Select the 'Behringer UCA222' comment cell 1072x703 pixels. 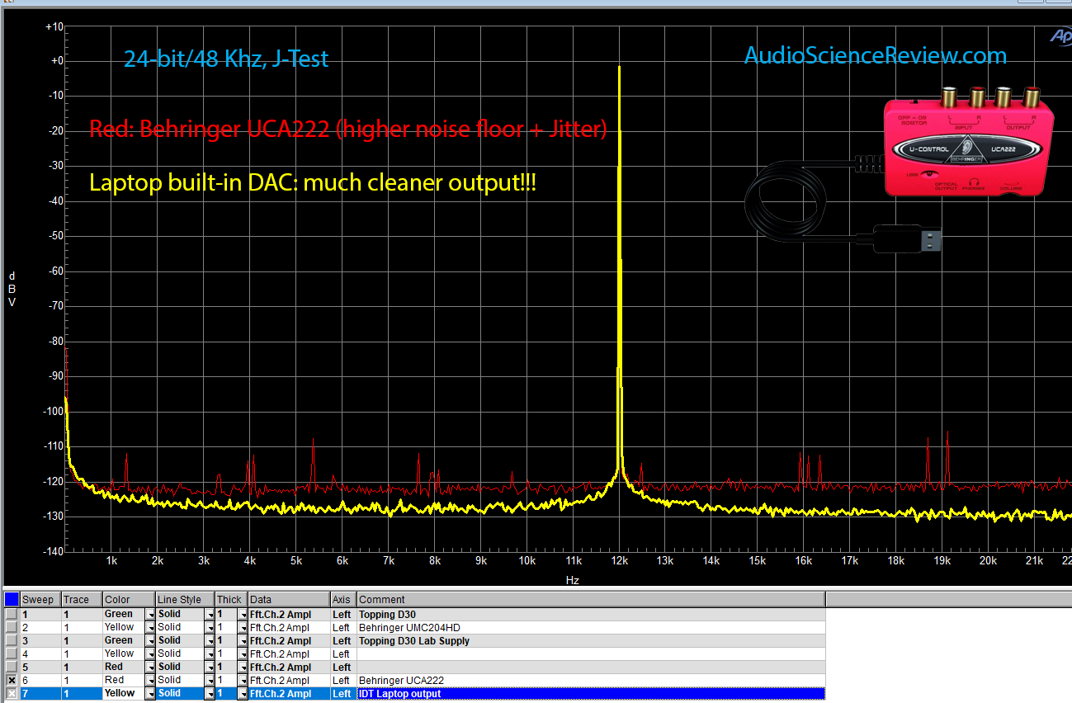pyautogui.click(x=591, y=681)
